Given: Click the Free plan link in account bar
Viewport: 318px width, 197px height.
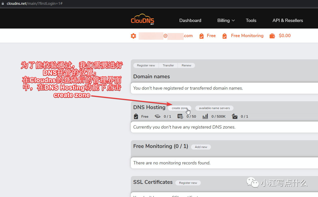Looking at the screenshot, I should click(x=211, y=36).
